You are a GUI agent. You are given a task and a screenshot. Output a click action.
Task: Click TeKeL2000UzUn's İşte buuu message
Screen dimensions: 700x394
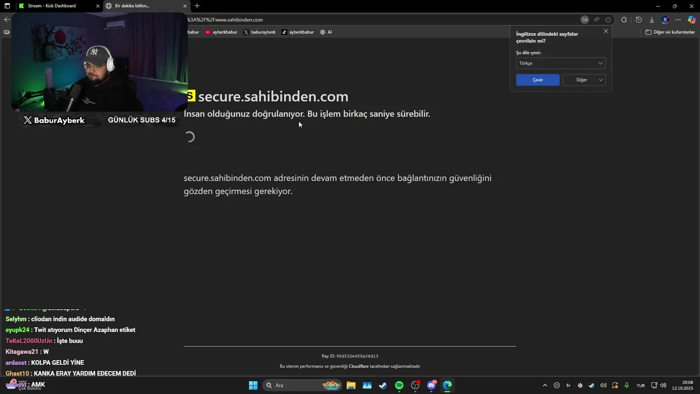pyautogui.click(x=44, y=341)
